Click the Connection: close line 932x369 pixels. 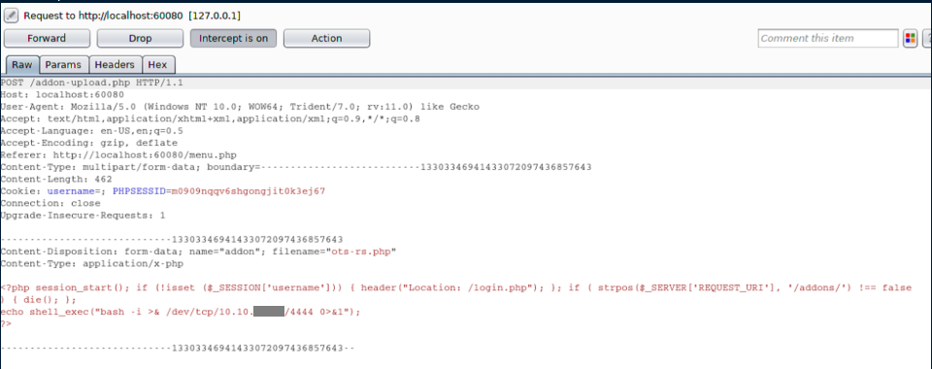tap(50, 203)
